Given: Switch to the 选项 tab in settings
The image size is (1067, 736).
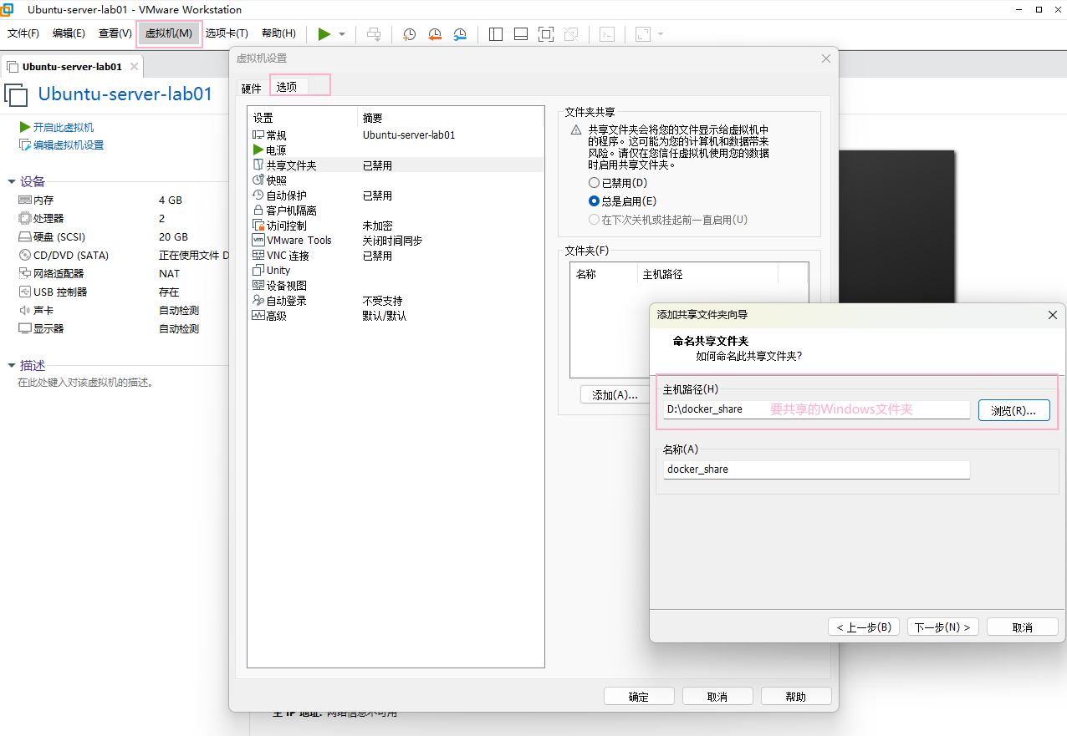Looking at the screenshot, I should [287, 86].
